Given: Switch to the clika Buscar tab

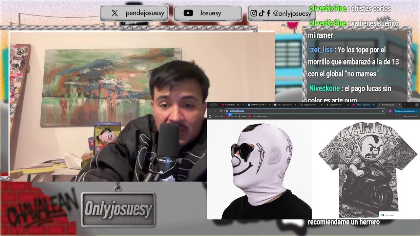Looking at the screenshot, I should [x=284, y=105].
